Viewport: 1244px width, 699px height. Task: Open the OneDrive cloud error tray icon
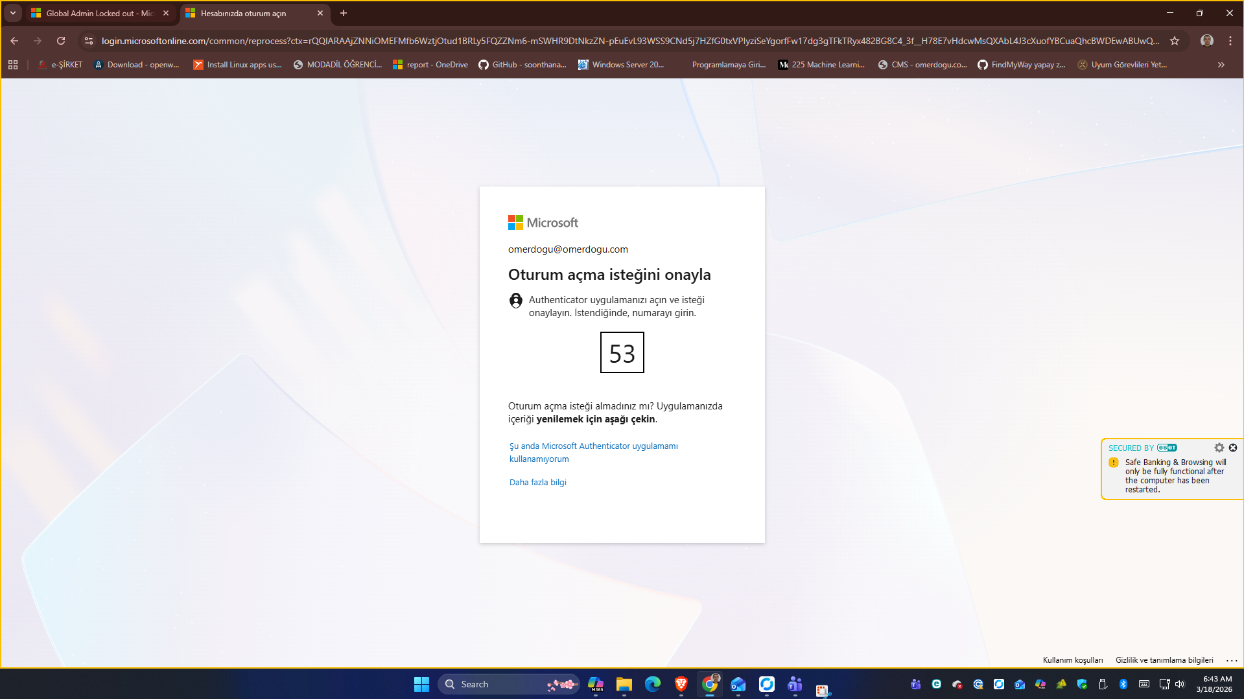(957, 684)
